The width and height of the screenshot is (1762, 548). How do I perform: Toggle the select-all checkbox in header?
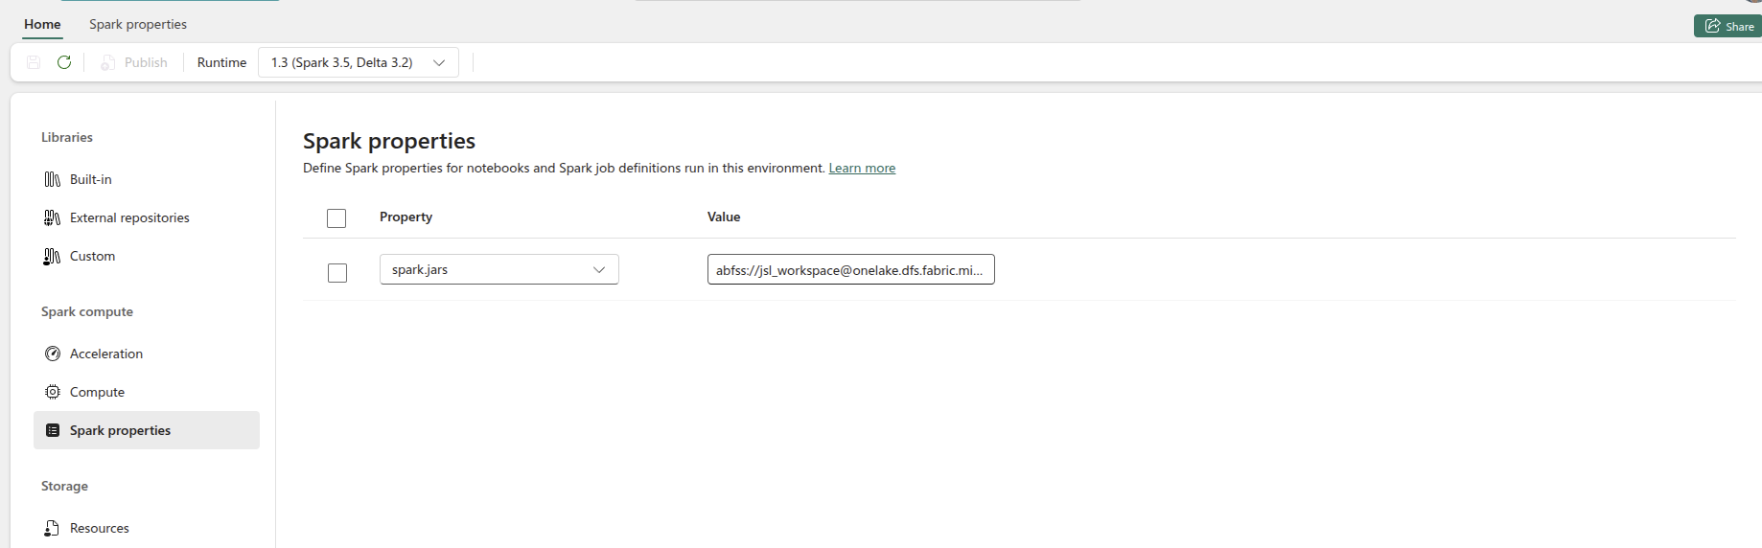pyautogui.click(x=336, y=218)
